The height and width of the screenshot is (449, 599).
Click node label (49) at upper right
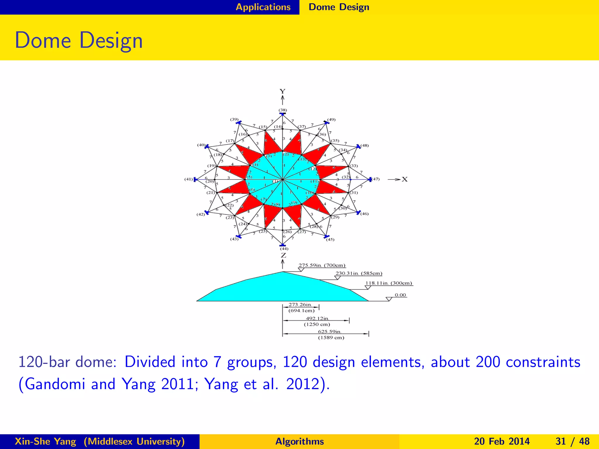(x=331, y=120)
